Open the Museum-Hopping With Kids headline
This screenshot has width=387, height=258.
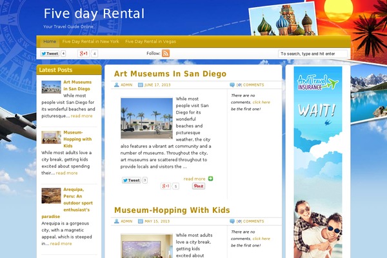(172, 210)
